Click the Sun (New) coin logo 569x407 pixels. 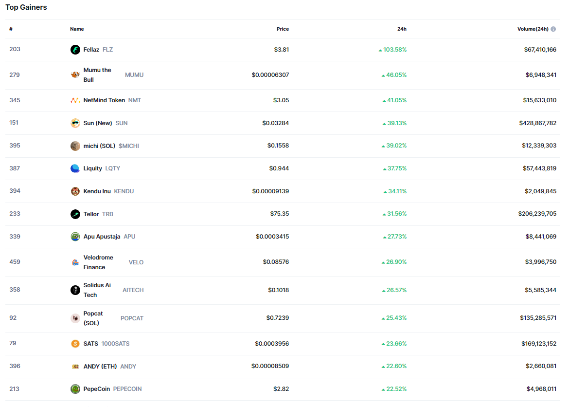click(x=75, y=123)
